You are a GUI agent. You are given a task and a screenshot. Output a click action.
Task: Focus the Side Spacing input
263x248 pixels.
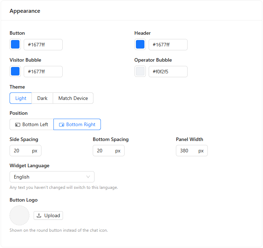[x=25, y=151]
